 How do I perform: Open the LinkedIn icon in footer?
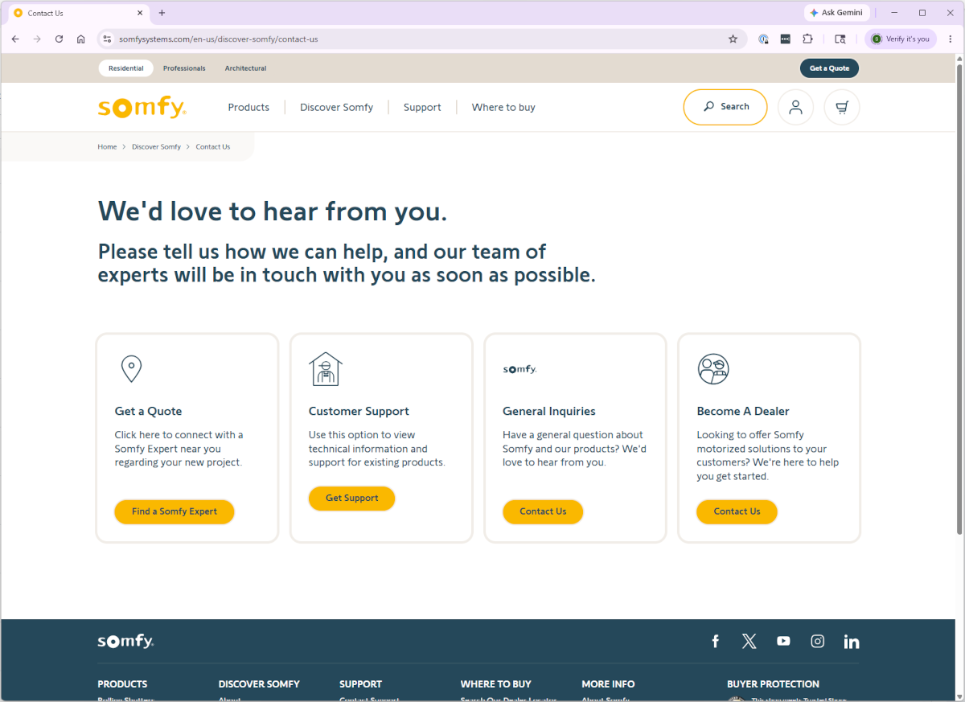tap(852, 641)
